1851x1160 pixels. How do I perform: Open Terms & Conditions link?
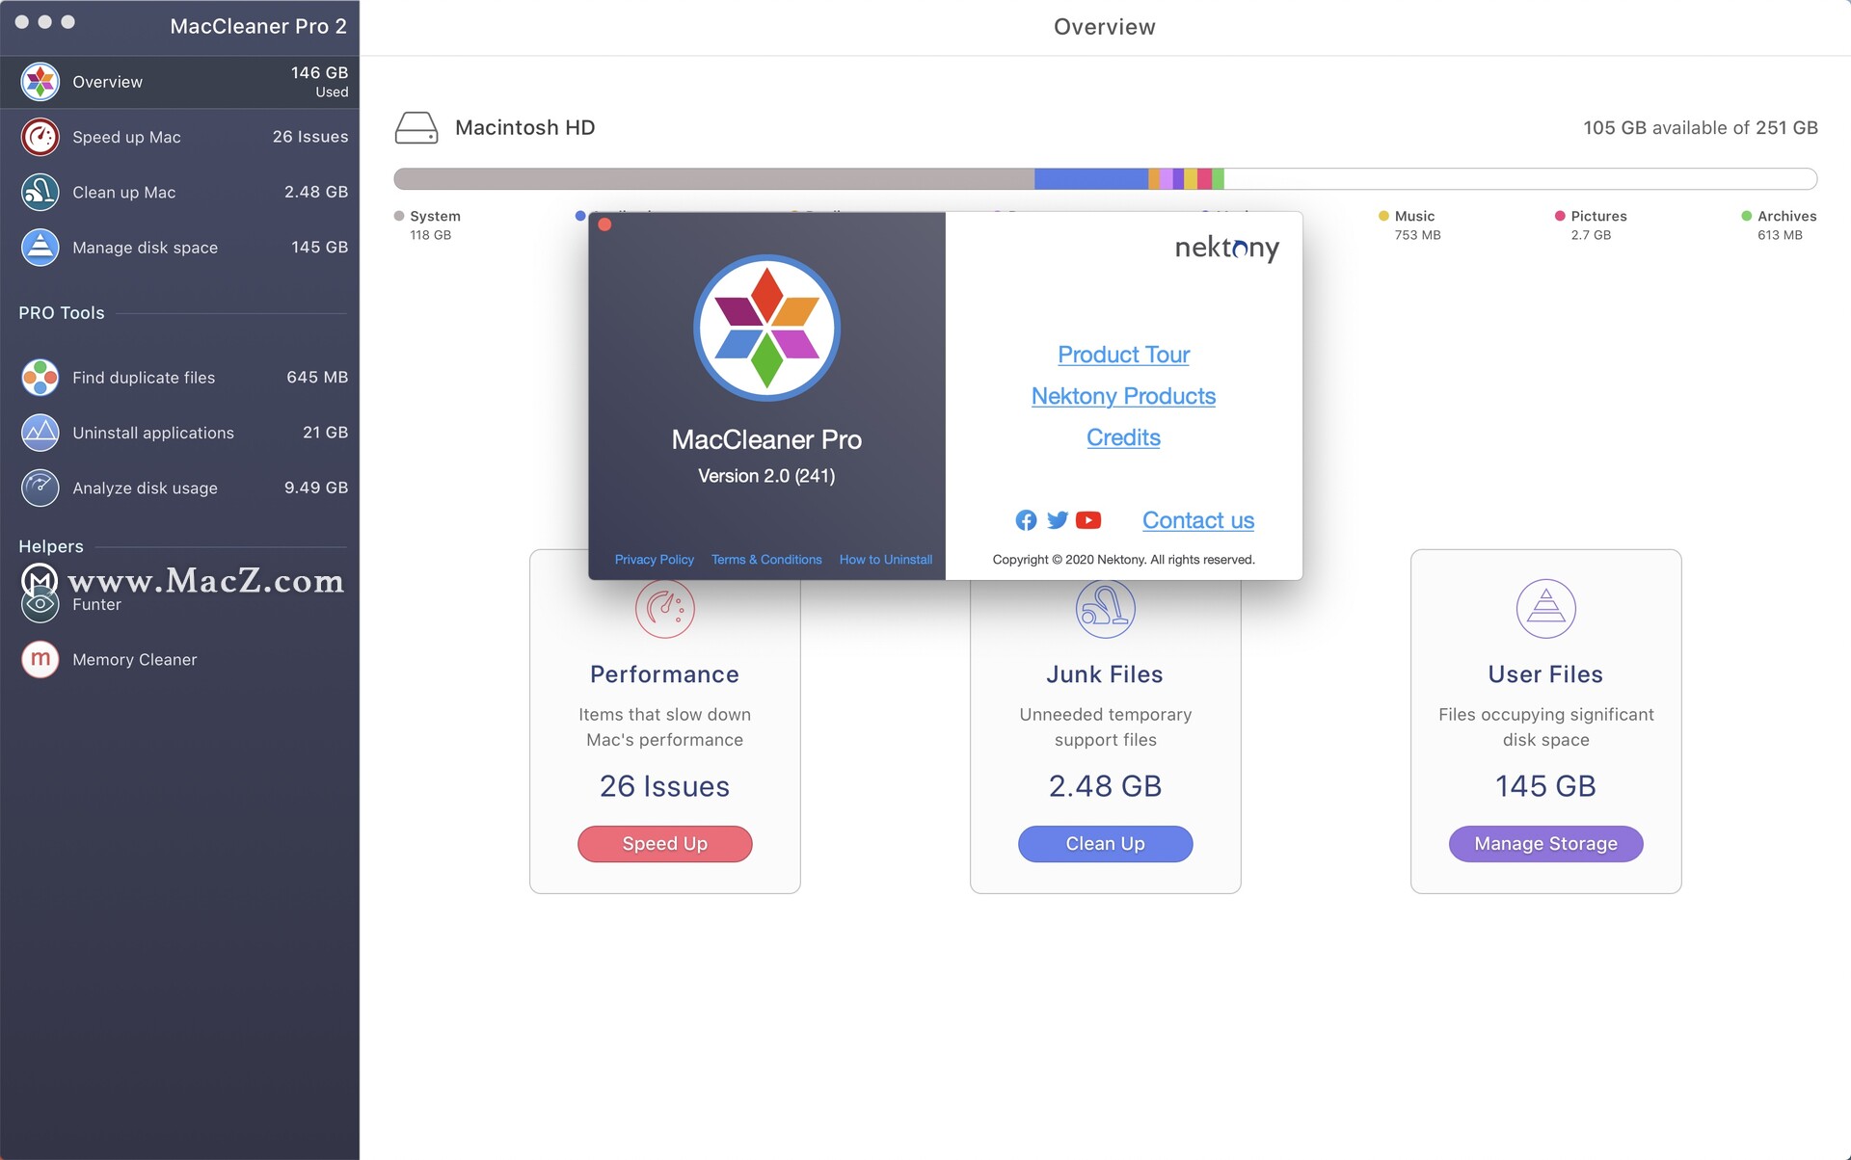(x=766, y=560)
